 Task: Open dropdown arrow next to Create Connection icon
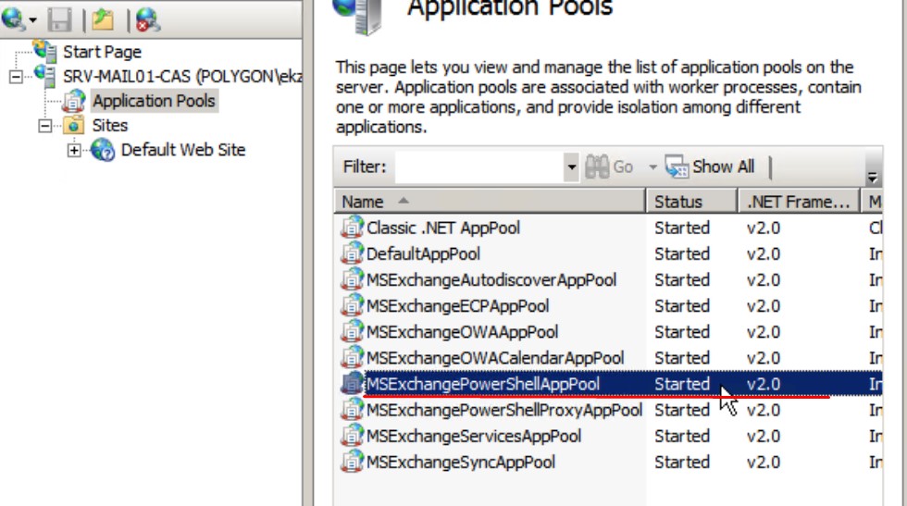(x=34, y=19)
